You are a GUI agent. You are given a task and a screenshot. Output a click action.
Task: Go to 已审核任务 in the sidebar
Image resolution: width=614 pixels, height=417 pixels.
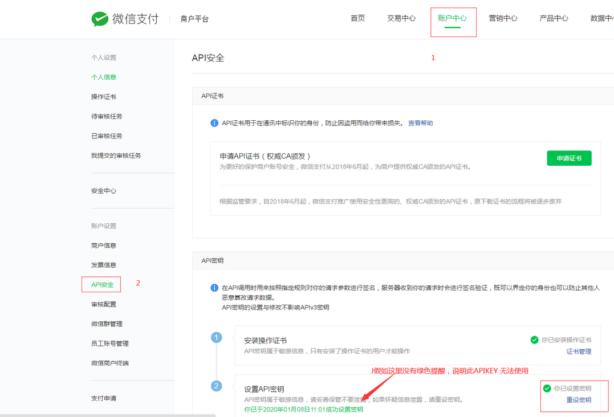pos(107,136)
